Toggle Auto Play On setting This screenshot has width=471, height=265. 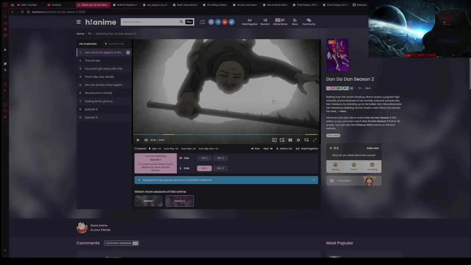click(171, 149)
